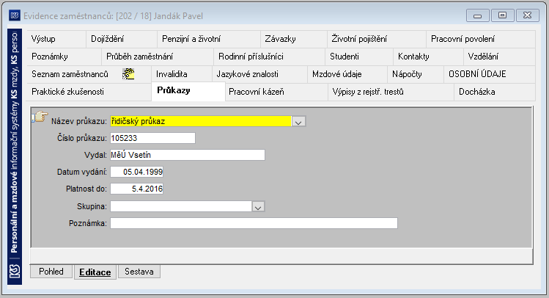Open the Mzdové údaje tab

[x=347, y=74]
